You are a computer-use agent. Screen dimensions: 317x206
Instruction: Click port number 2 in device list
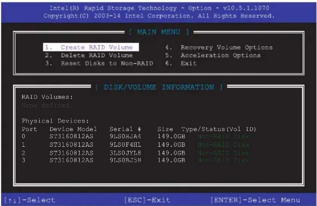click(24, 153)
